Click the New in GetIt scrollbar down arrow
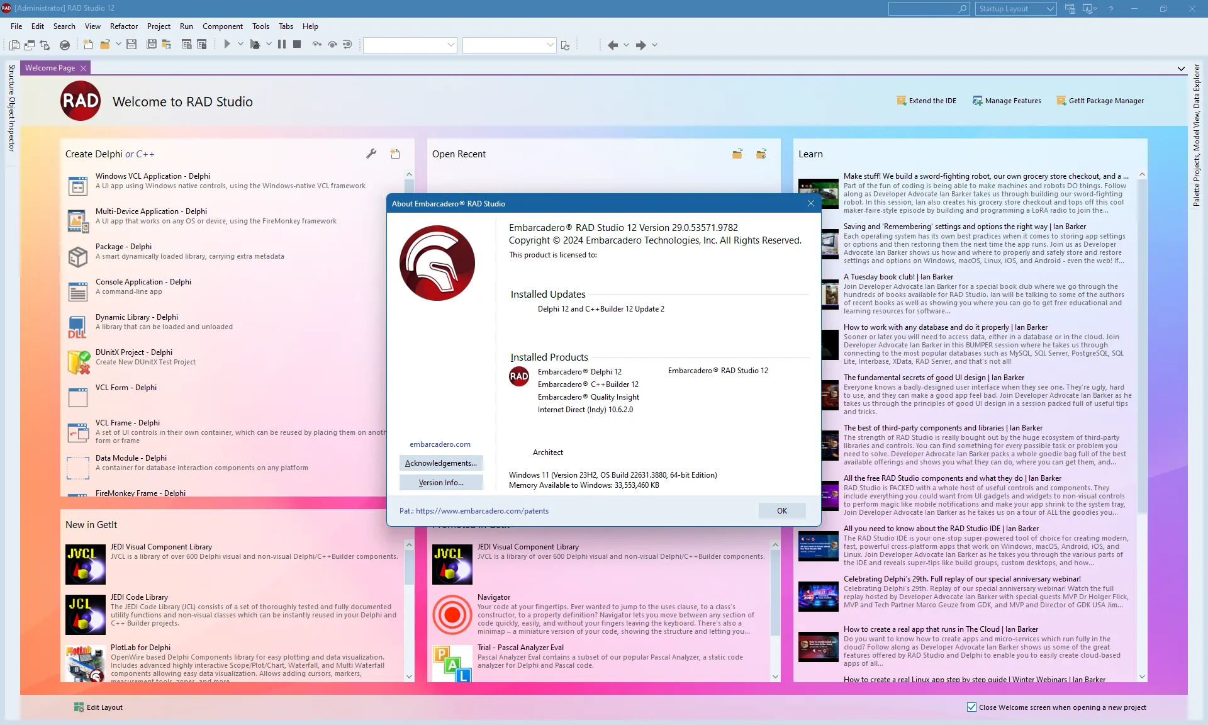This screenshot has height=725, width=1208. [409, 677]
